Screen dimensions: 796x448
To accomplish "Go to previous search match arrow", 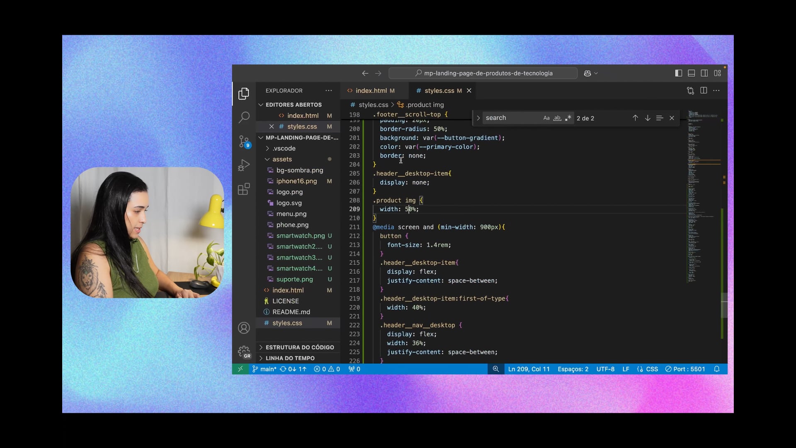I will pyautogui.click(x=635, y=118).
